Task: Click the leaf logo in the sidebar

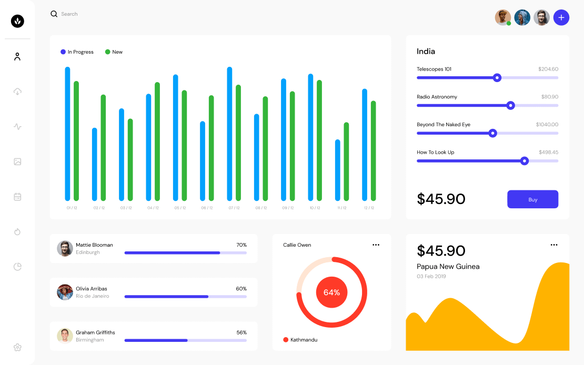Action: point(17,21)
